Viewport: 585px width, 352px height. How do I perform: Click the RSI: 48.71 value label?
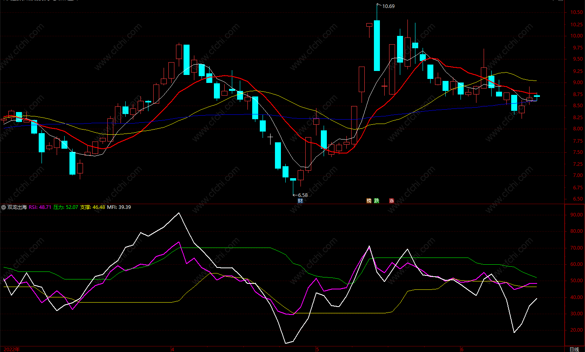pyautogui.click(x=40, y=207)
